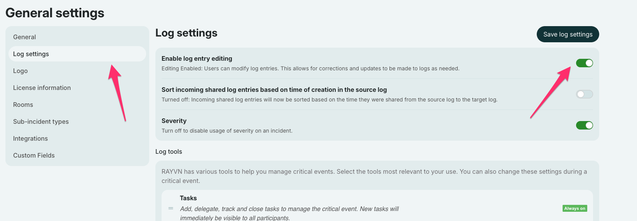Screen dimensions: 637x221
Task: Click the Severity setting label
Action: coord(174,121)
